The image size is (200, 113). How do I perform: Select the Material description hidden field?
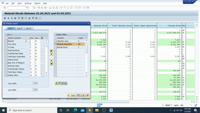coord(71,44)
